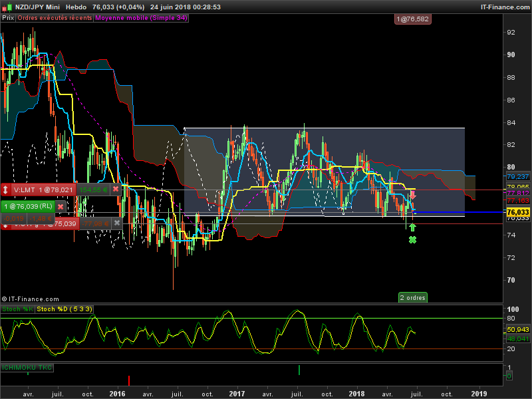Click the -0,019 points box

(x=15, y=219)
